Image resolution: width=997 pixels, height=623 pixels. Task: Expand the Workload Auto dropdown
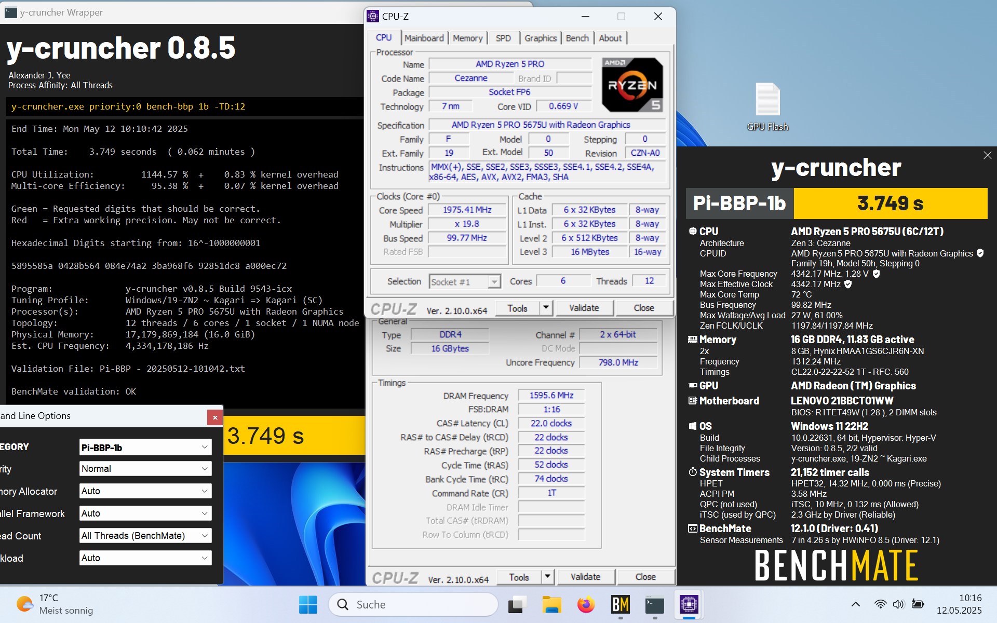coord(145,558)
